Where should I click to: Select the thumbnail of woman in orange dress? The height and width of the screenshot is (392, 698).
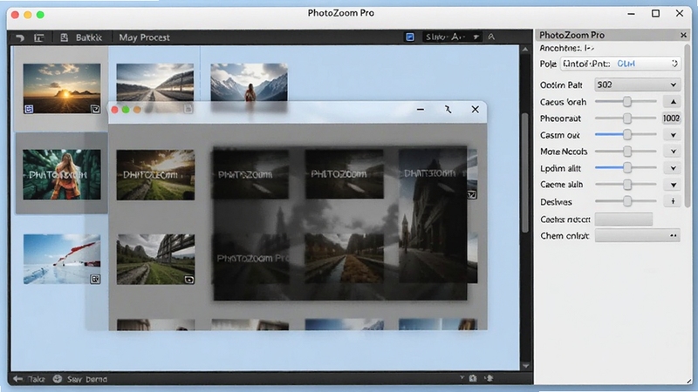(62, 174)
